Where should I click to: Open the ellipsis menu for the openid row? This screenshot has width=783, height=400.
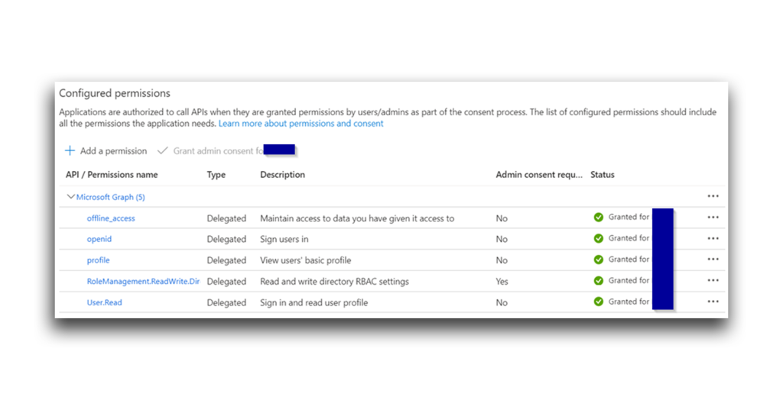(713, 238)
